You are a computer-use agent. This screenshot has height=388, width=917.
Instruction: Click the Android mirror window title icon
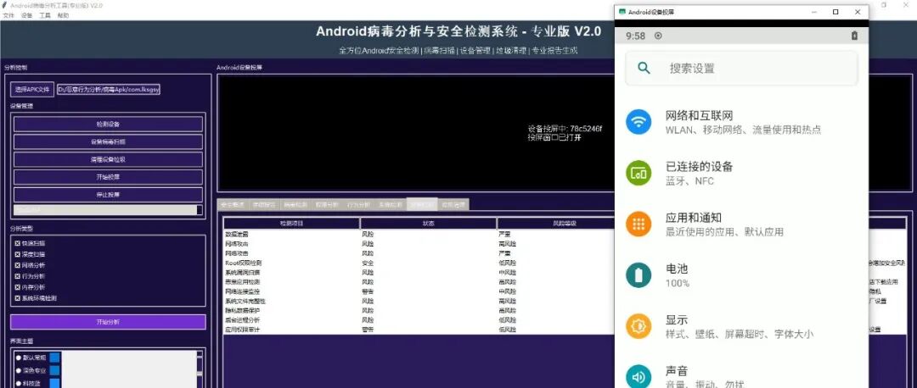[622, 12]
